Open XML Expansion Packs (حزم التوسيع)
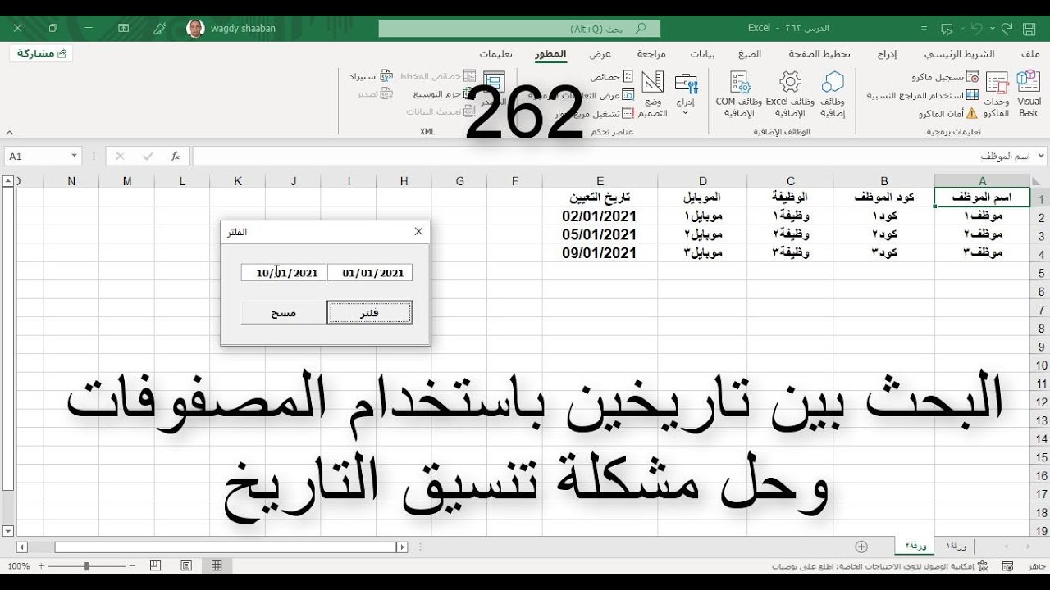Viewport: 1050px width, 590px height. point(445,94)
